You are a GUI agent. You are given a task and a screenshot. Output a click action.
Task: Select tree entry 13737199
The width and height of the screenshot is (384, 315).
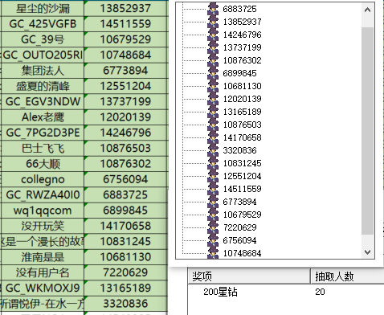tap(242, 47)
